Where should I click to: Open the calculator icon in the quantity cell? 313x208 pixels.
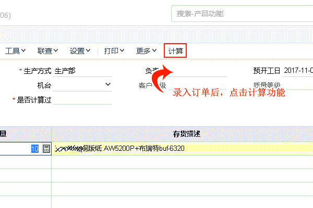point(46,149)
